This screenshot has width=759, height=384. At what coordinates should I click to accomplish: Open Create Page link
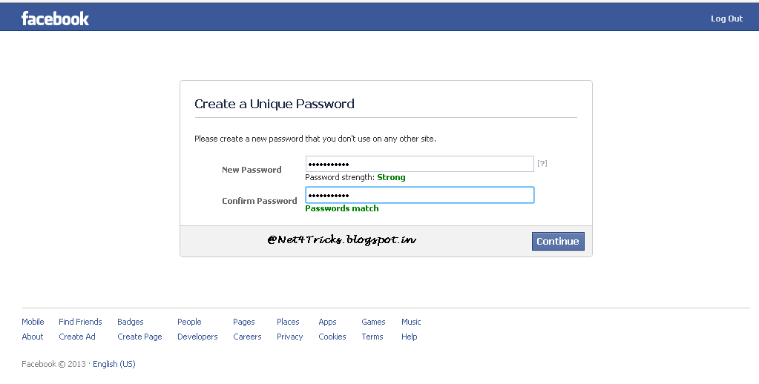coord(139,337)
